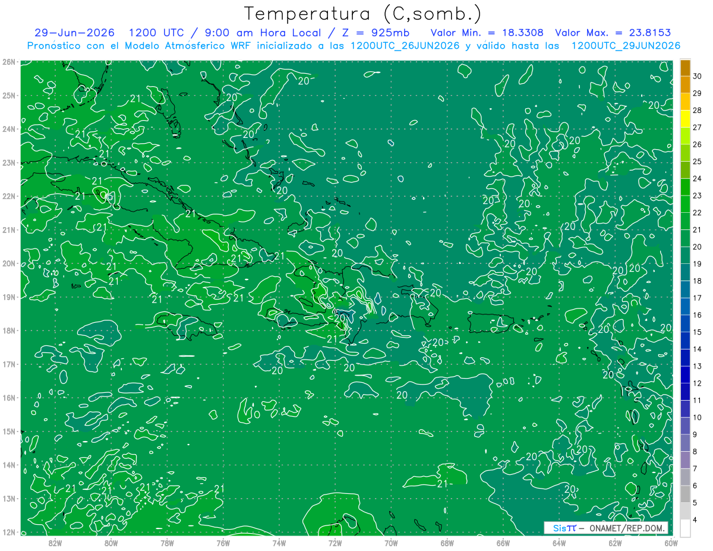Pick the purple swatch between 9 and 10

(x=686, y=426)
